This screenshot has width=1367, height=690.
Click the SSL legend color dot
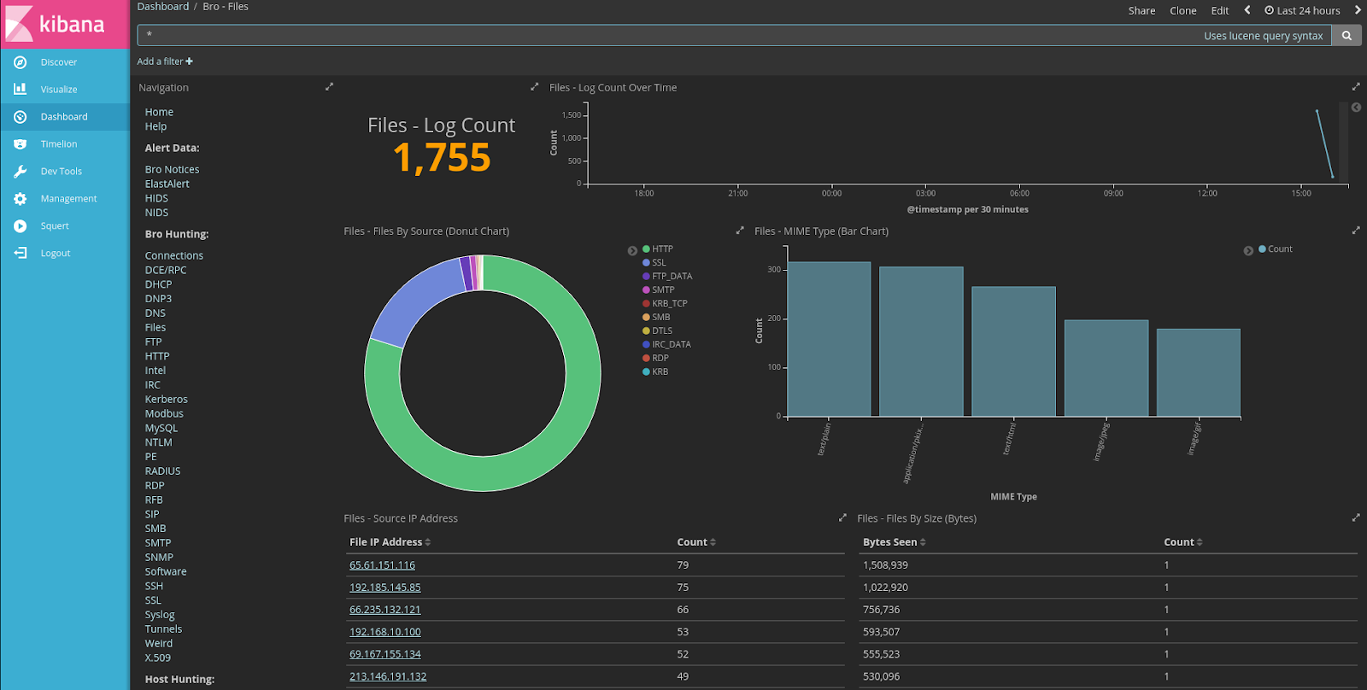click(646, 263)
